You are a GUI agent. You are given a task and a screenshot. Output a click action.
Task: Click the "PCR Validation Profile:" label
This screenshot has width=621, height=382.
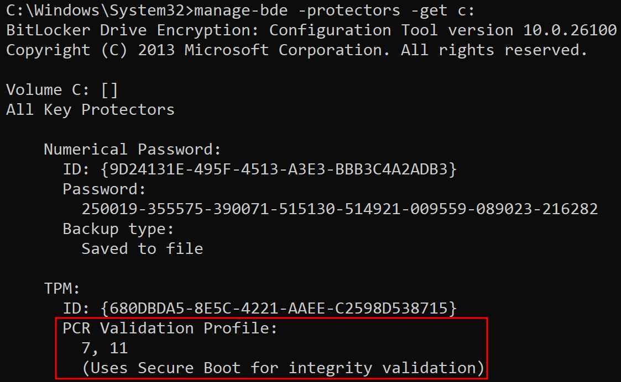[x=170, y=328]
